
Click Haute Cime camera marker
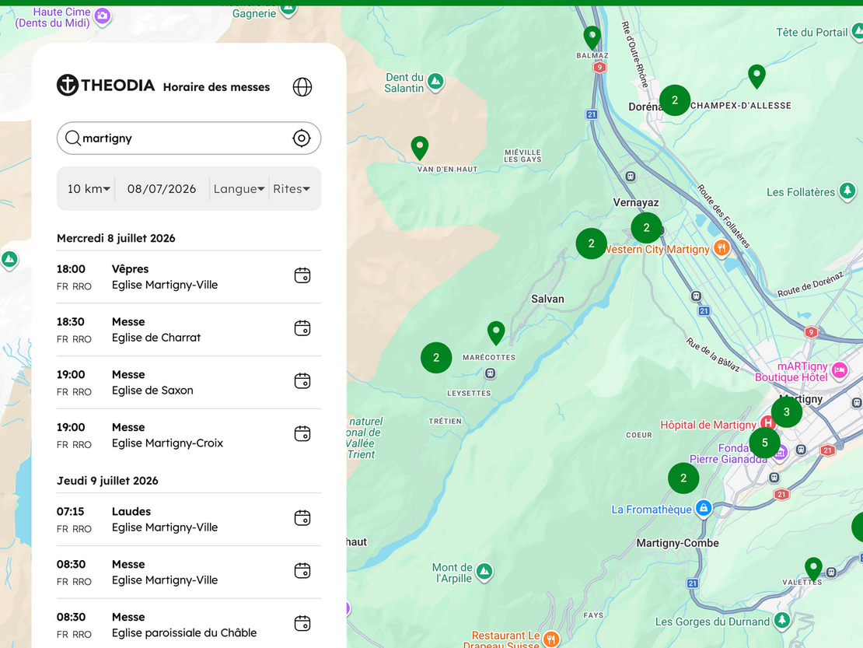click(x=102, y=16)
